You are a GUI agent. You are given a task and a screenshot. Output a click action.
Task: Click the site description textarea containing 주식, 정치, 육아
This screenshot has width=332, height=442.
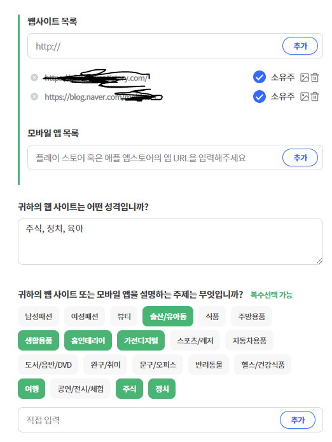(x=170, y=241)
